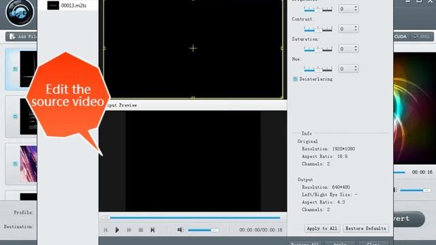Click the fast-forward double-arrow button
Image resolution: width=436 pixels, height=245 pixels.
(x=129, y=230)
